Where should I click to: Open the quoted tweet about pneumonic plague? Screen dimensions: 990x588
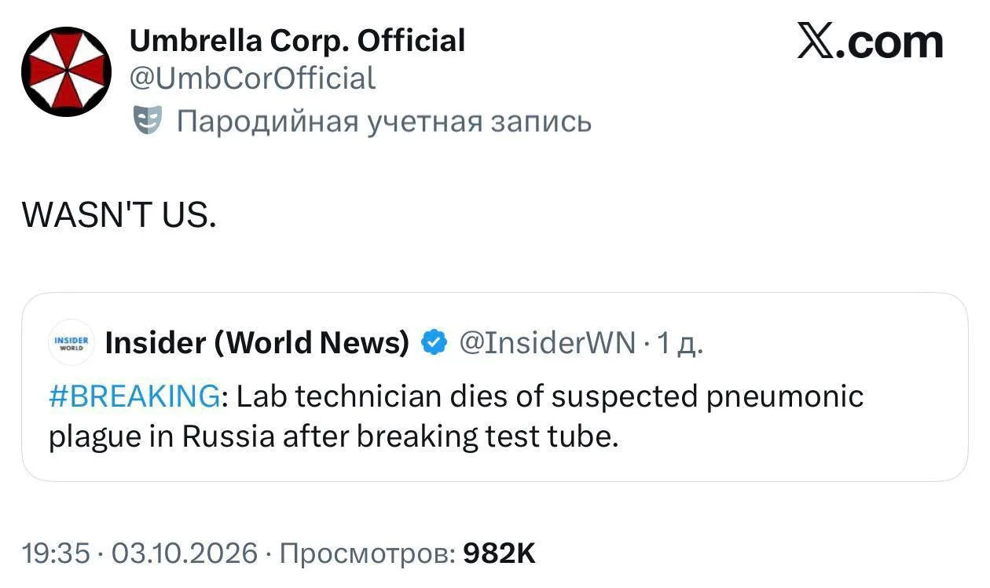coord(494,387)
